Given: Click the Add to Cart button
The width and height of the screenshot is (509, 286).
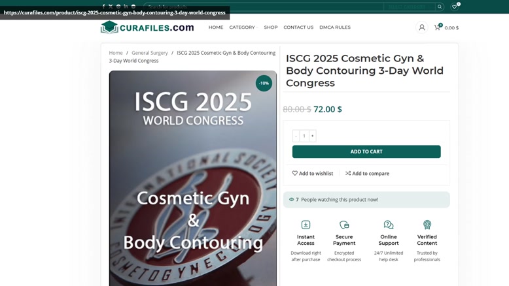Looking at the screenshot, I should pyautogui.click(x=366, y=151).
